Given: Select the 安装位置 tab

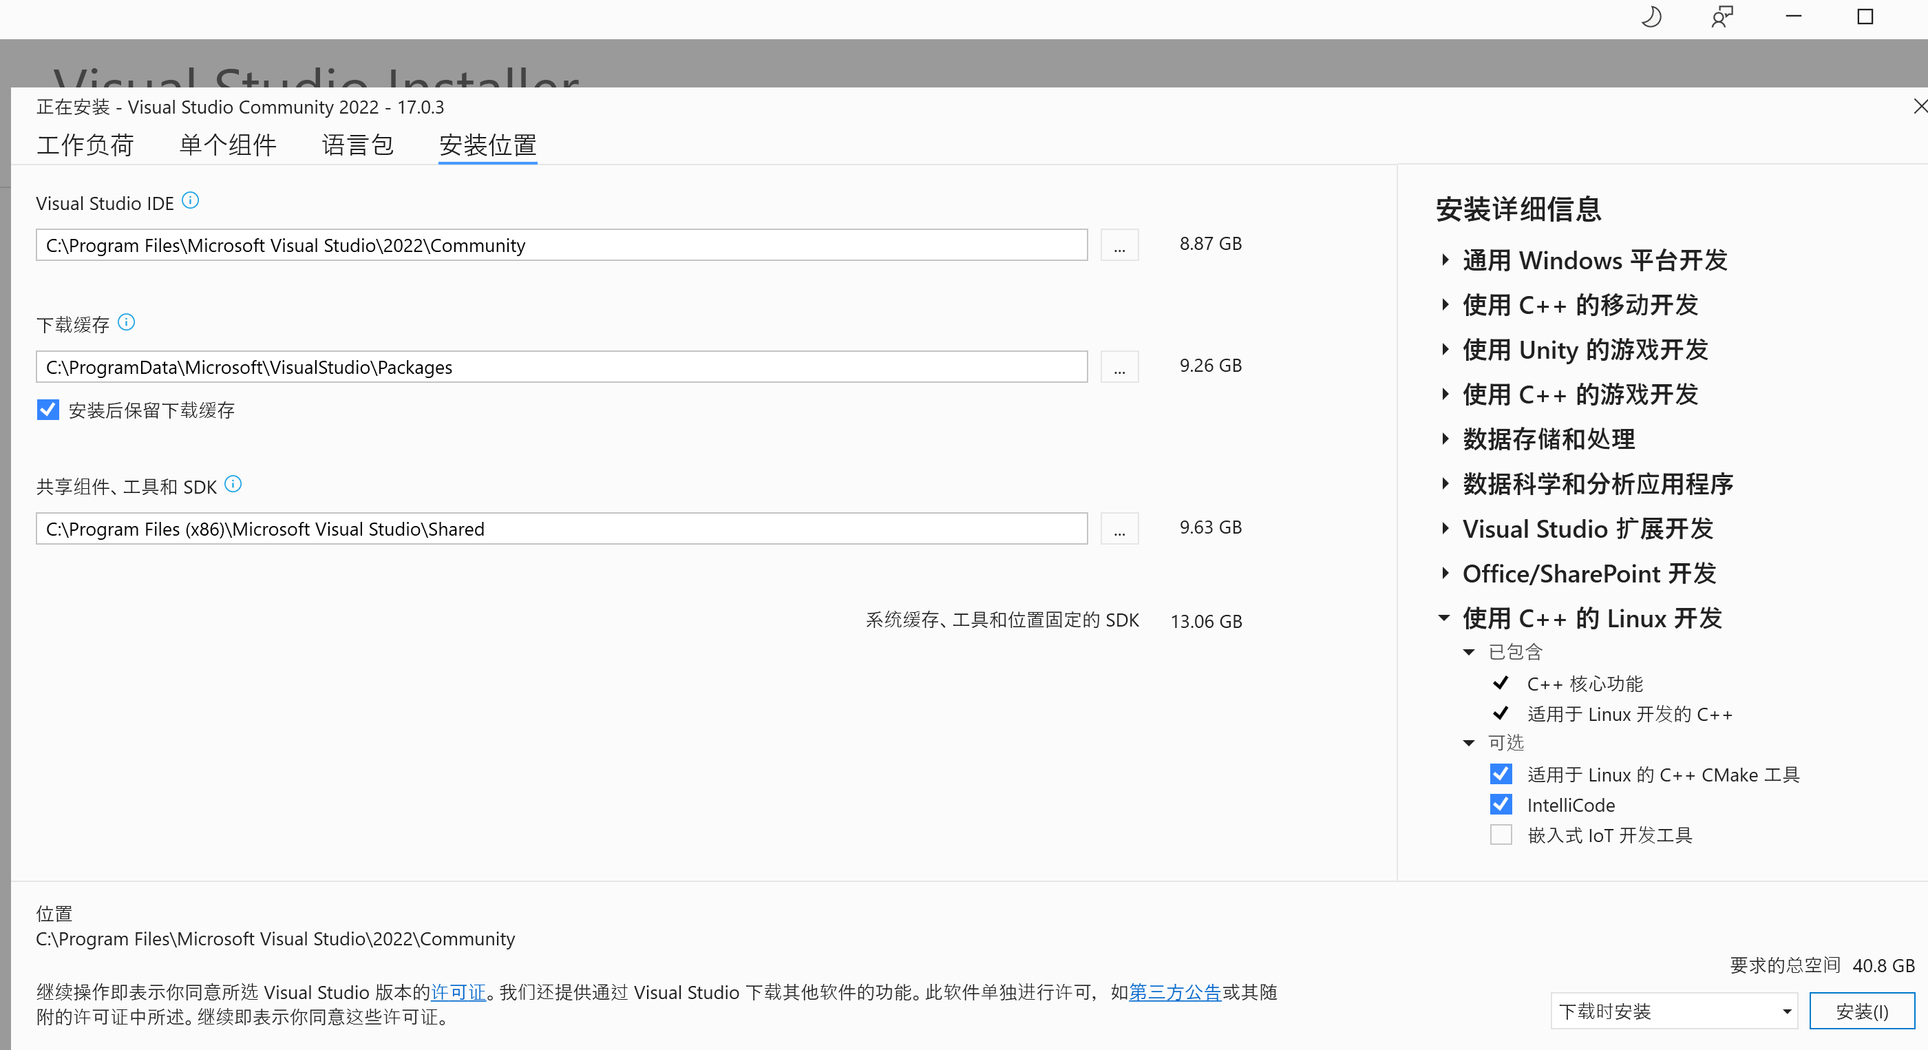Looking at the screenshot, I should 488,145.
